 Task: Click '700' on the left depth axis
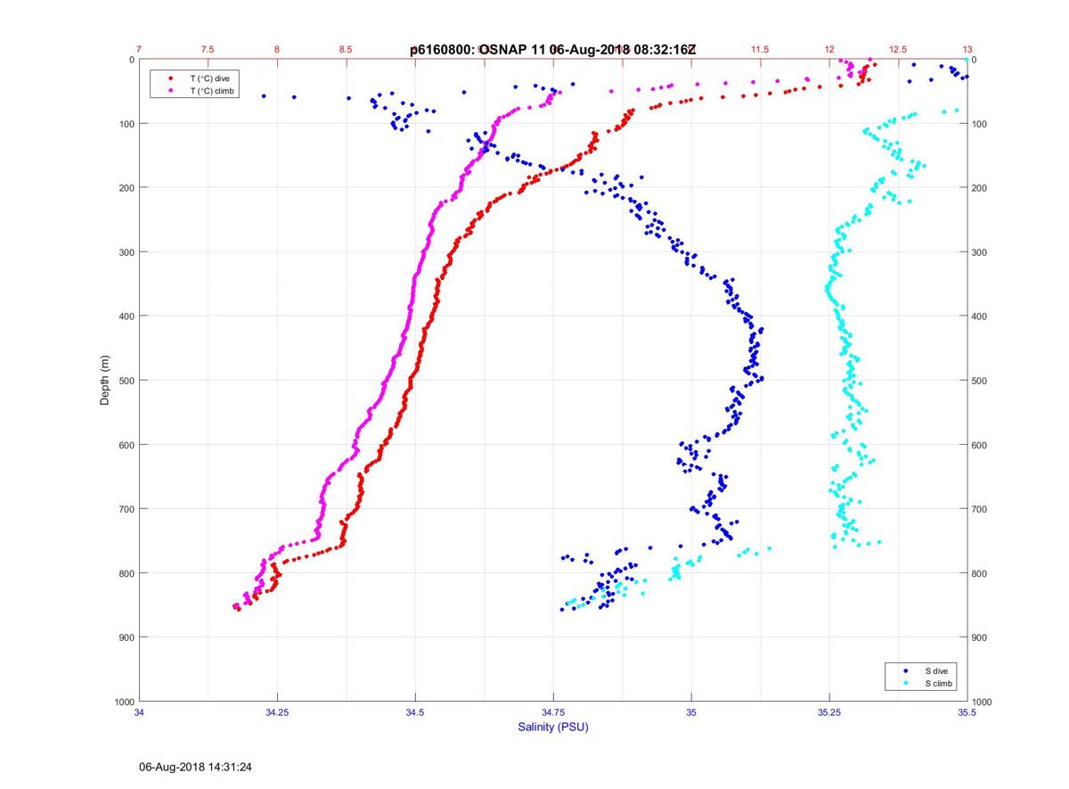[x=126, y=509]
